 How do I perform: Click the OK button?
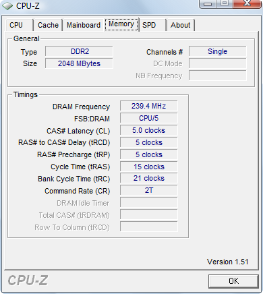click(x=233, y=281)
